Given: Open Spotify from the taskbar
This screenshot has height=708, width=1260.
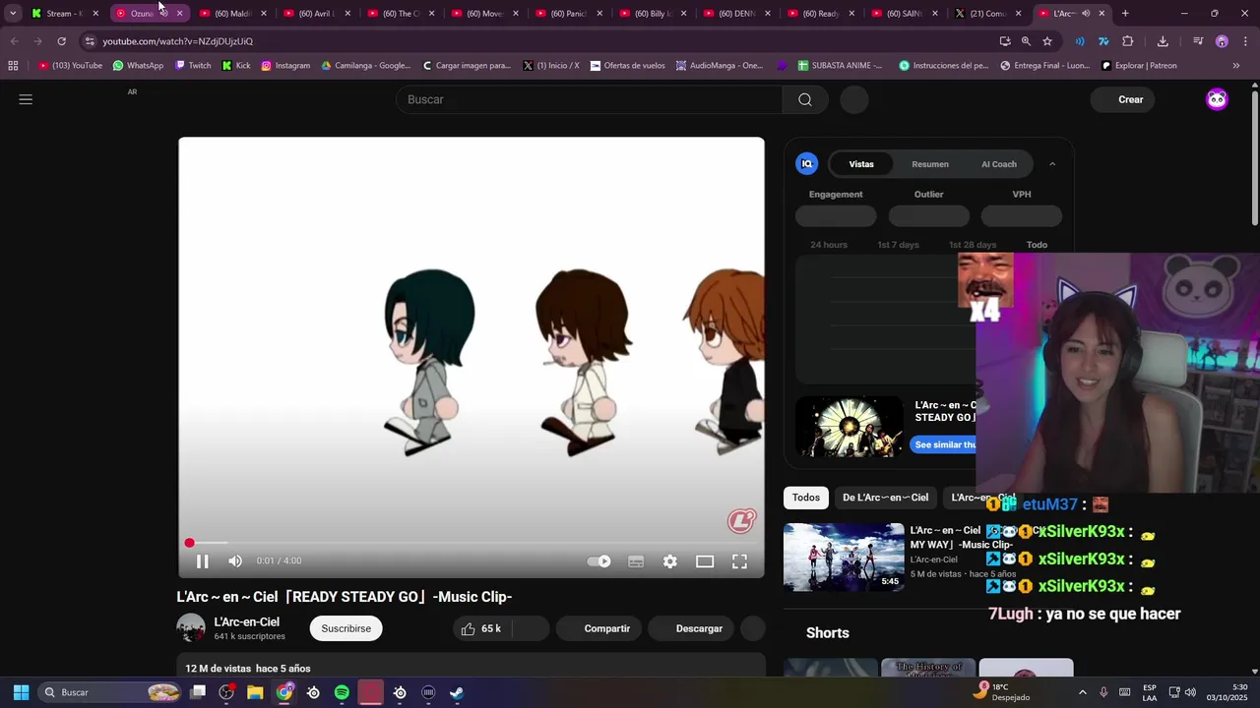Looking at the screenshot, I should tap(342, 692).
